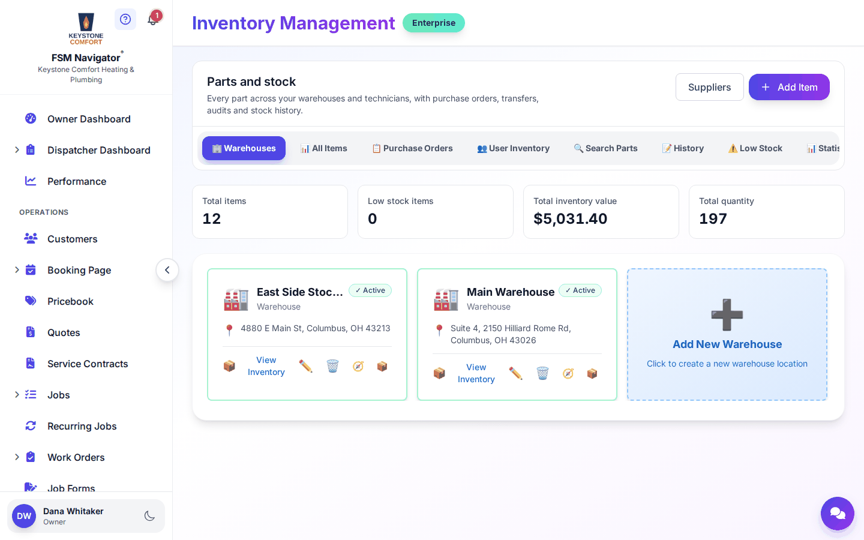Delete East Side Stock warehouse via trash

click(x=332, y=366)
